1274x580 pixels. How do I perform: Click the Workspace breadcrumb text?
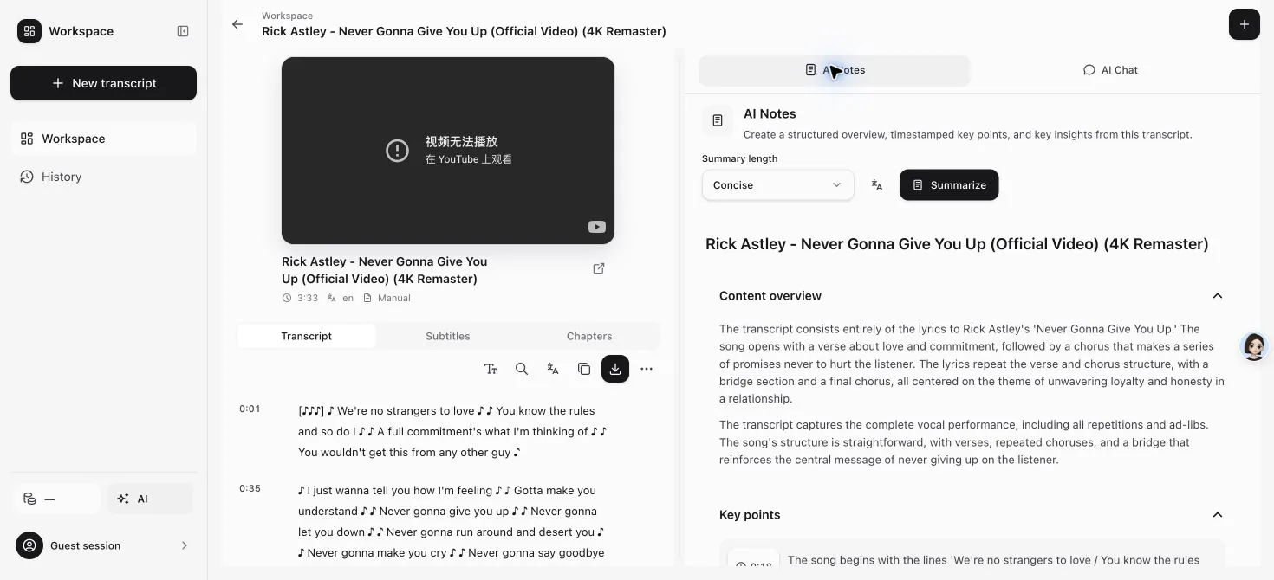pyautogui.click(x=287, y=16)
